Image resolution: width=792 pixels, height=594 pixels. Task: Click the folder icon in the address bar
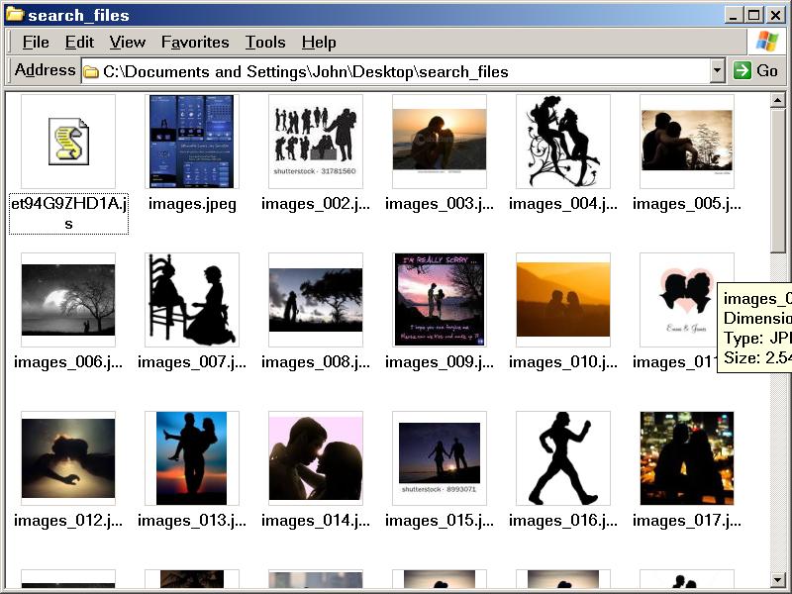[x=91, y=71]
